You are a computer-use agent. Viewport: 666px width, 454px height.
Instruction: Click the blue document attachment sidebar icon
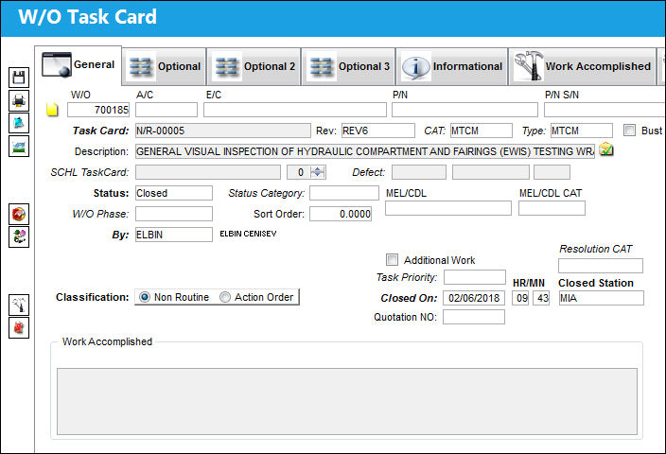(x=19, y=123)
